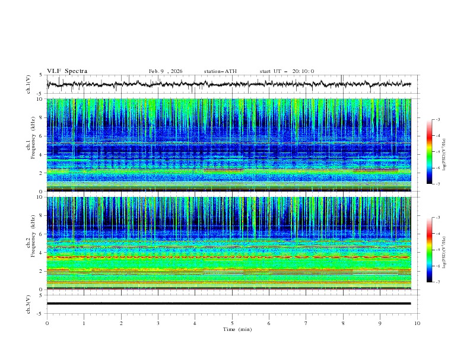Click the upper PSD color scale bar
The image size is (470, 363).
(429, 152)
